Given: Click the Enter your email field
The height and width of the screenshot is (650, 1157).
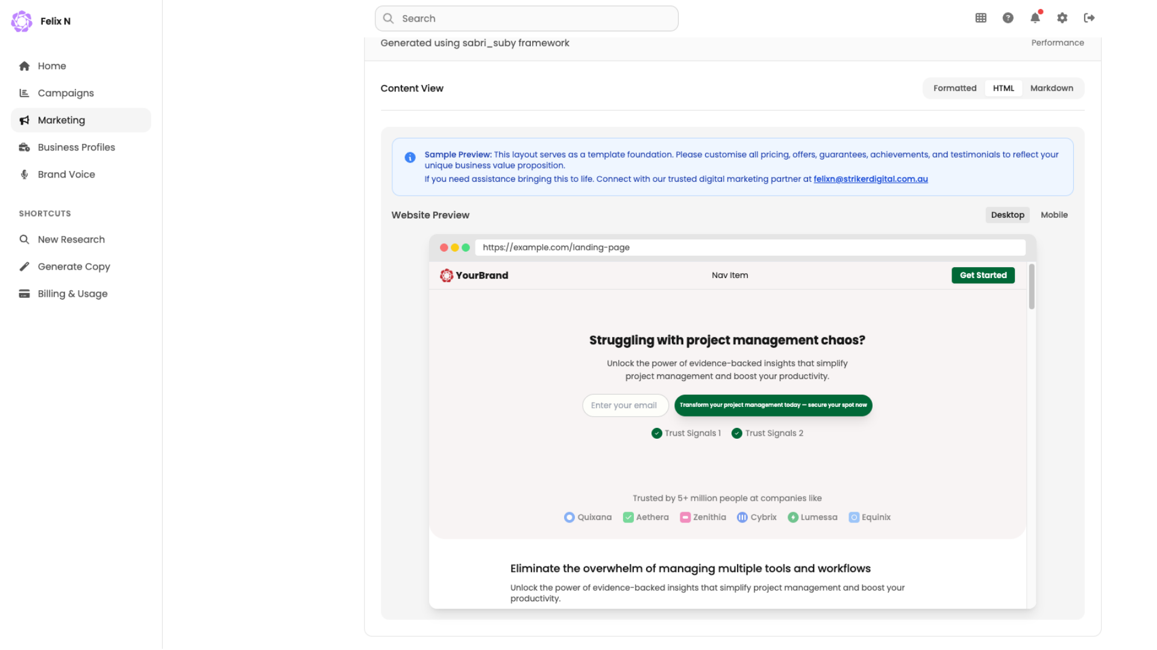Looking at the screenshot, I should coord(625,406).
